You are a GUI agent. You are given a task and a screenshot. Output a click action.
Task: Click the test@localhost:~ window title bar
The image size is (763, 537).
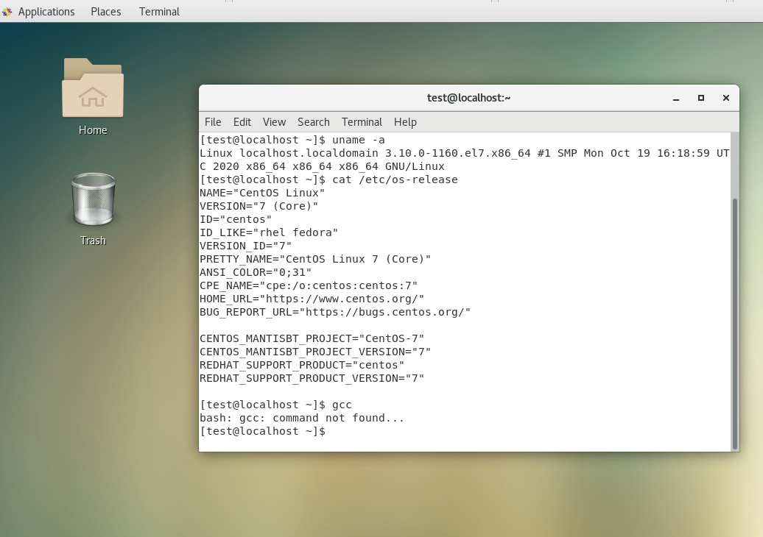(x=468, y=98)
